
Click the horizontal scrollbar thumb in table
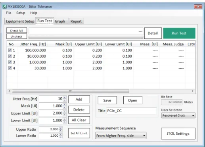tap(71, 91)
